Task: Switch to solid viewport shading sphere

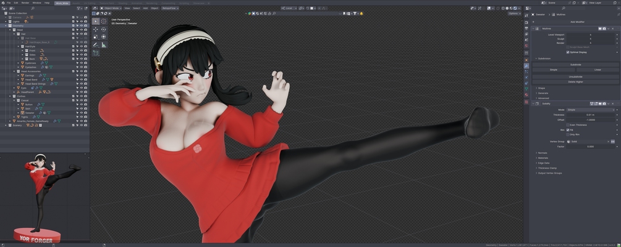Action: 507,8
